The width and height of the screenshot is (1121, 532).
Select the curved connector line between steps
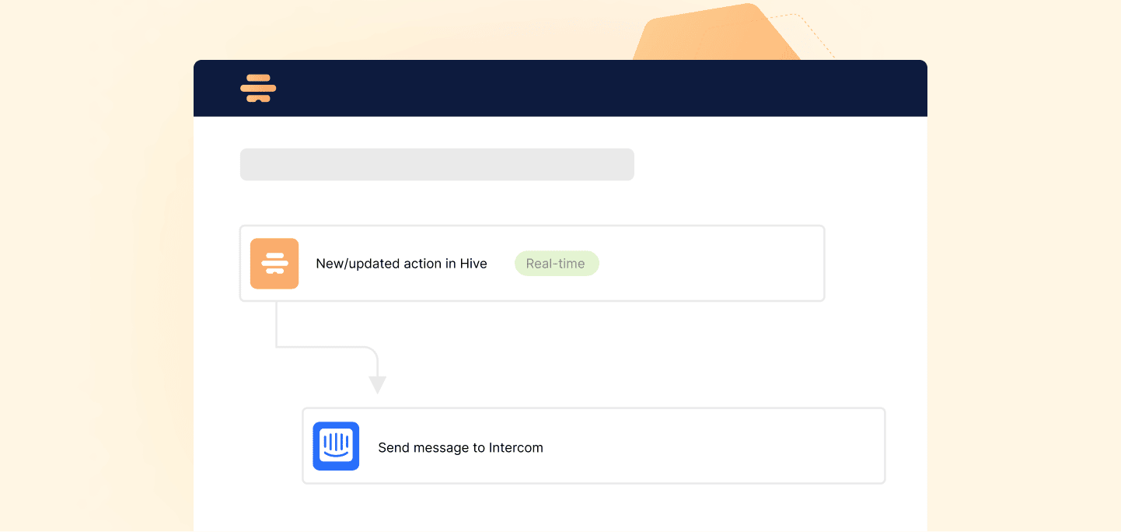pos(327,347)
